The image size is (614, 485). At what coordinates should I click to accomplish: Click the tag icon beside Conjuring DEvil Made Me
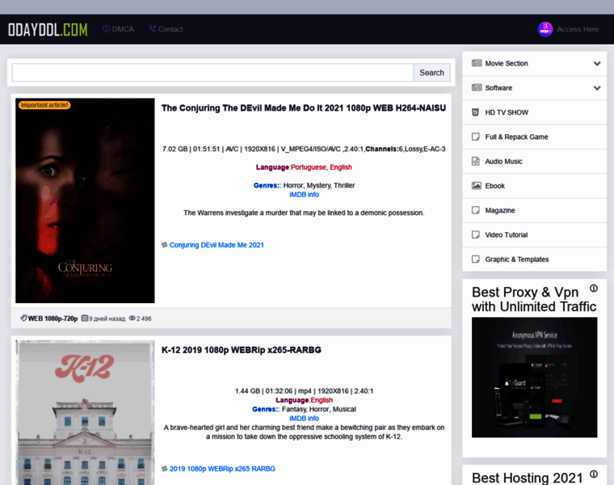(165, 245)
